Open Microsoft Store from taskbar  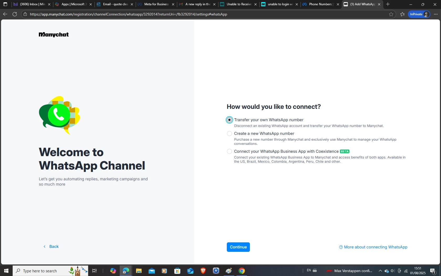pos(177,271)
